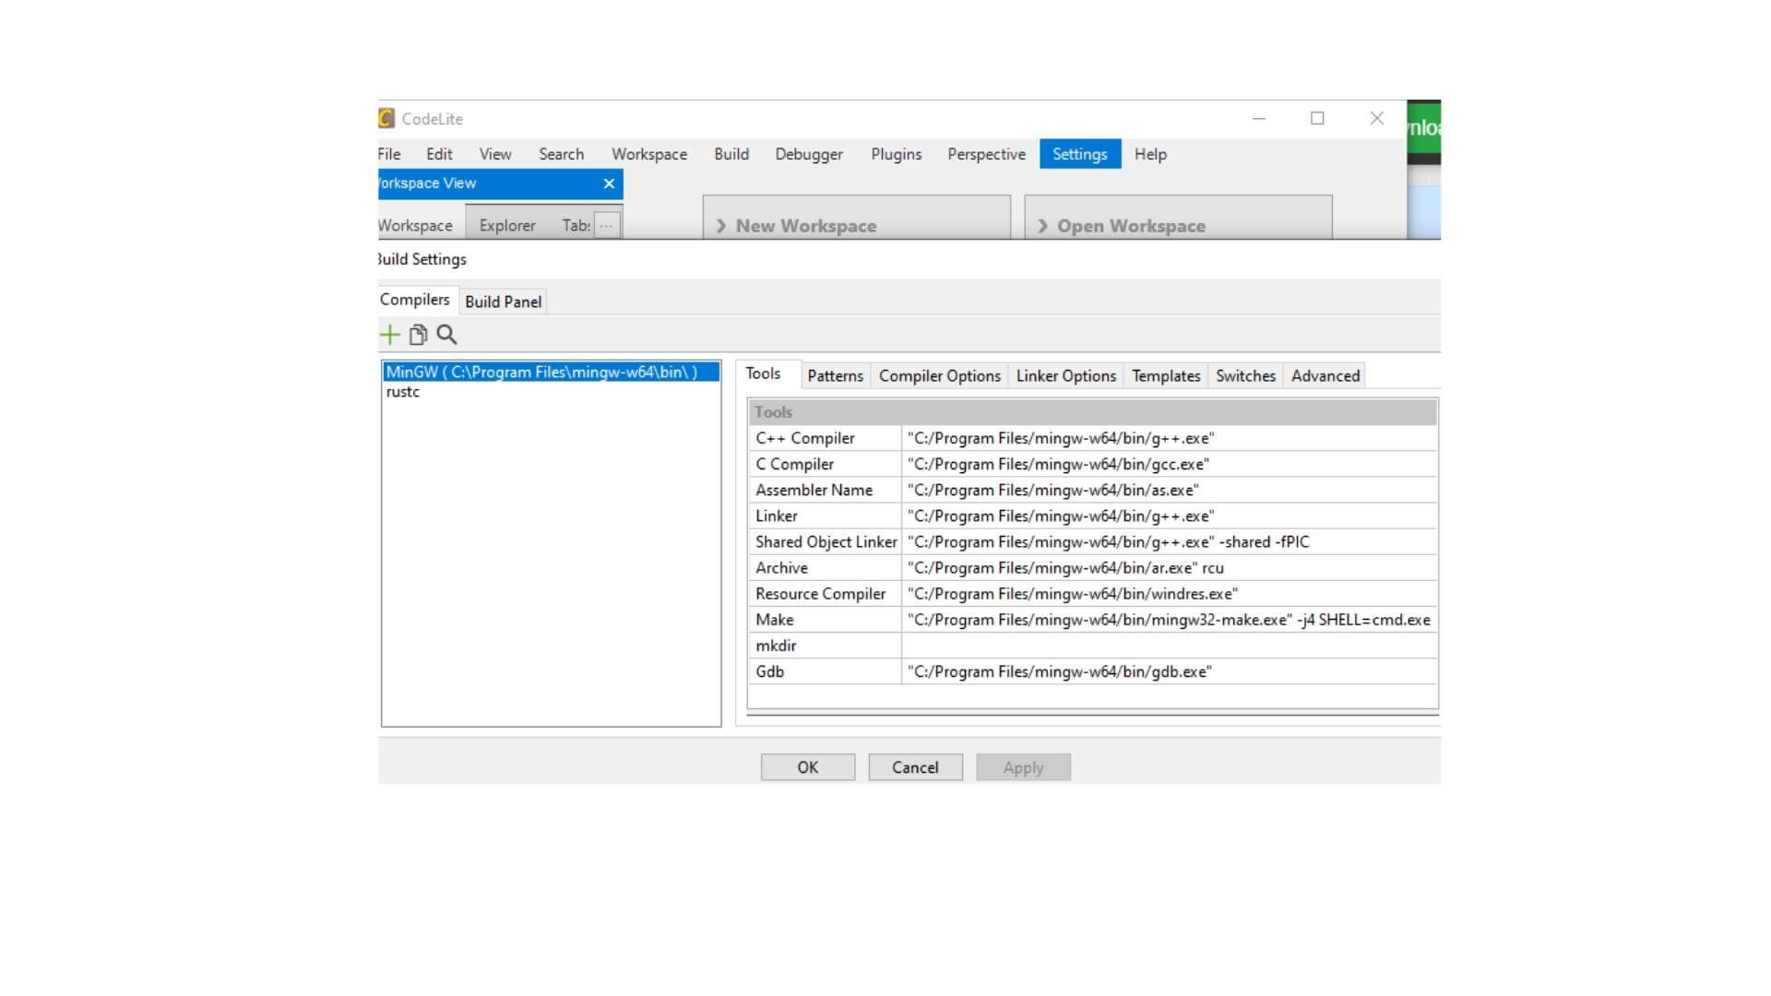1771x996 pixels.
Task: Collapse the Tools property group header
Action: 1092,412
